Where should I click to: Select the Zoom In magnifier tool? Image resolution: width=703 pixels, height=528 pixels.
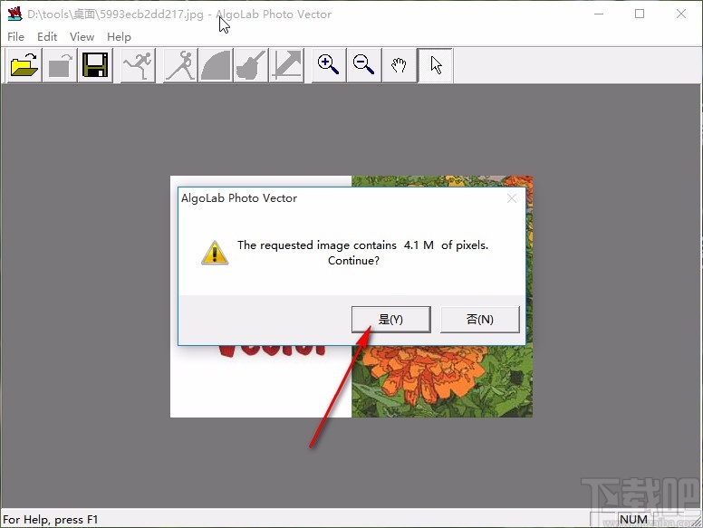click(x=329, y=65)
